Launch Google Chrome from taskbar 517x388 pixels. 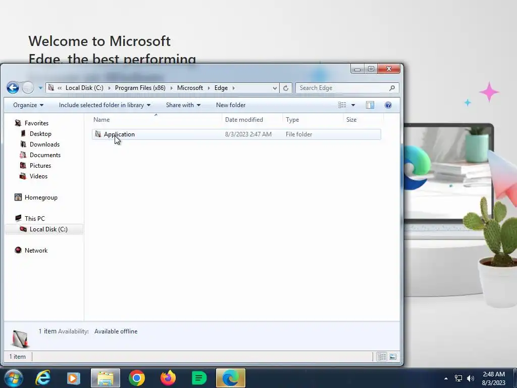coord(137,378)
